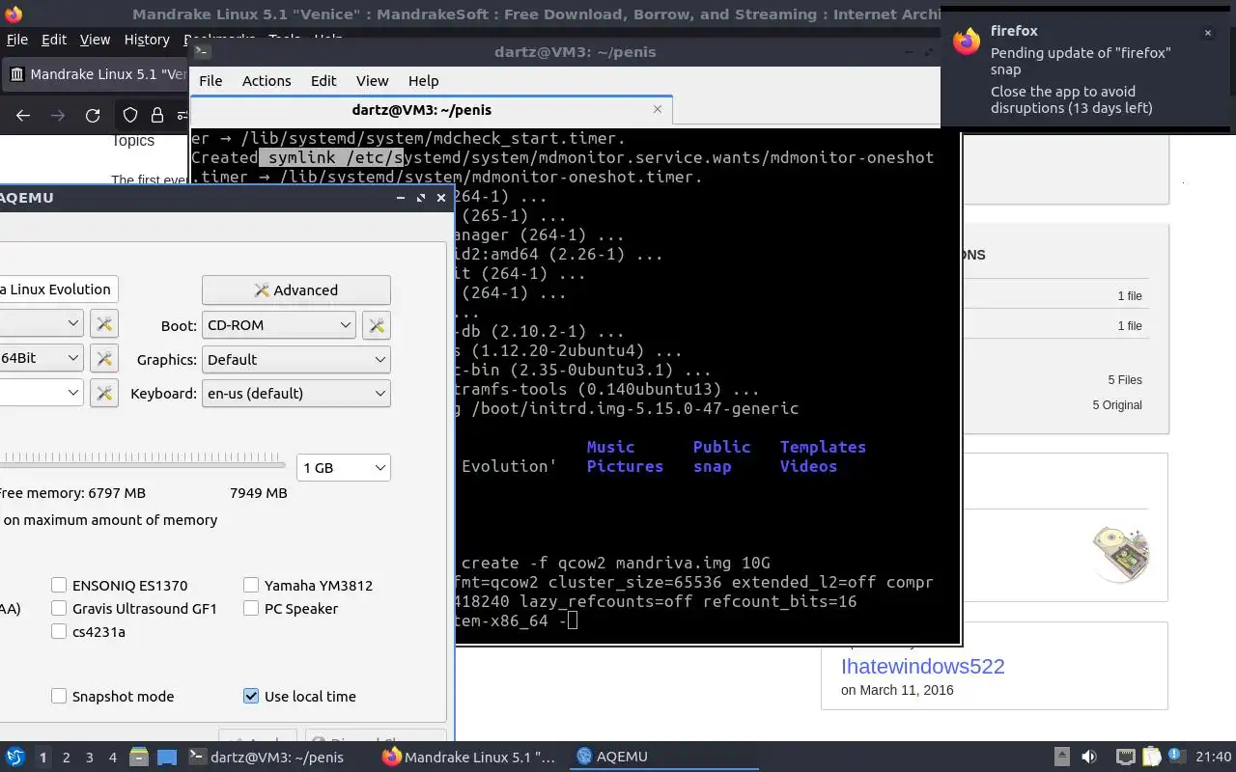This screenshot has width=1236, height=772.
Task: Click '5 Original' files entry
Action: point(1117,405)
